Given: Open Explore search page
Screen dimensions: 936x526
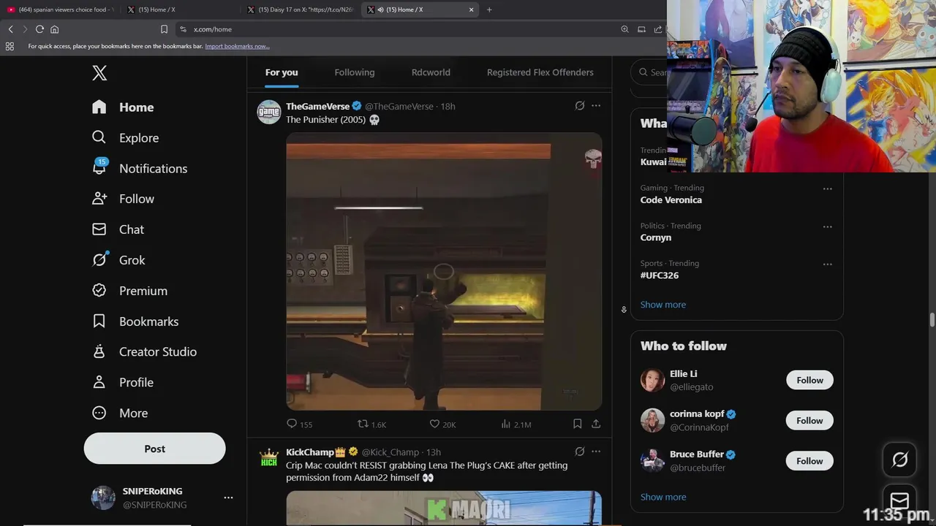Looking at the screenshot, I should 125,138.
